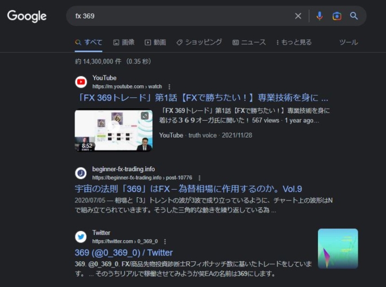Viewport: 386px width, 287px height.
Task: Open the ニュース tab
Action: tap(249, 42)
